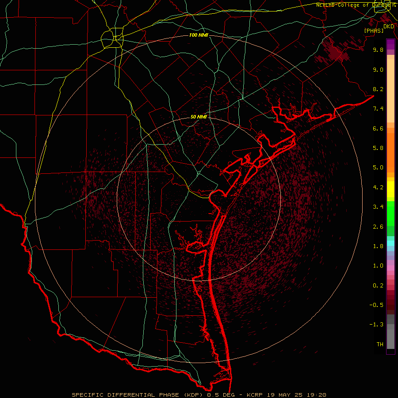Click the 0.5 DEG elevation text
This screenshot has width=398, height=398.
tap(221, 395)
